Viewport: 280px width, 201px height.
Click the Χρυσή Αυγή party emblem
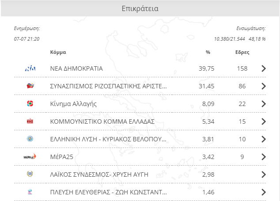click(30, 174)
